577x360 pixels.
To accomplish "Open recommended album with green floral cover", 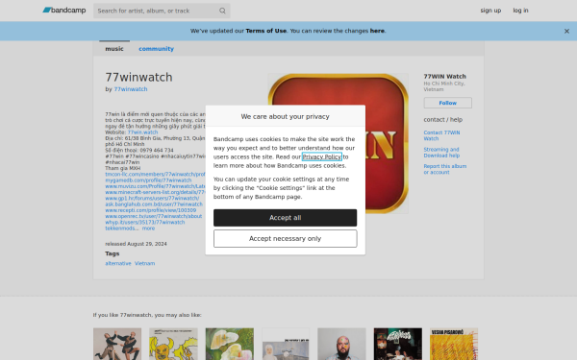I will click(230, 344).
